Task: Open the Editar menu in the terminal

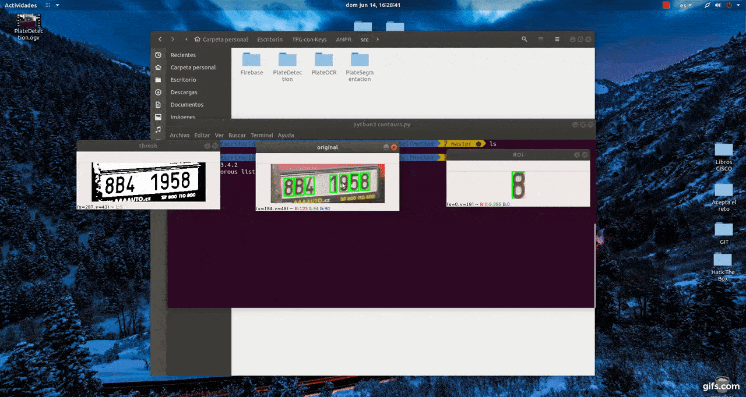Action: (202, 135)
